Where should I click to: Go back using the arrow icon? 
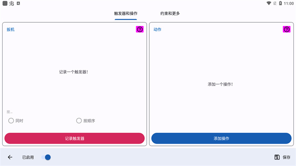pos(10,157)
